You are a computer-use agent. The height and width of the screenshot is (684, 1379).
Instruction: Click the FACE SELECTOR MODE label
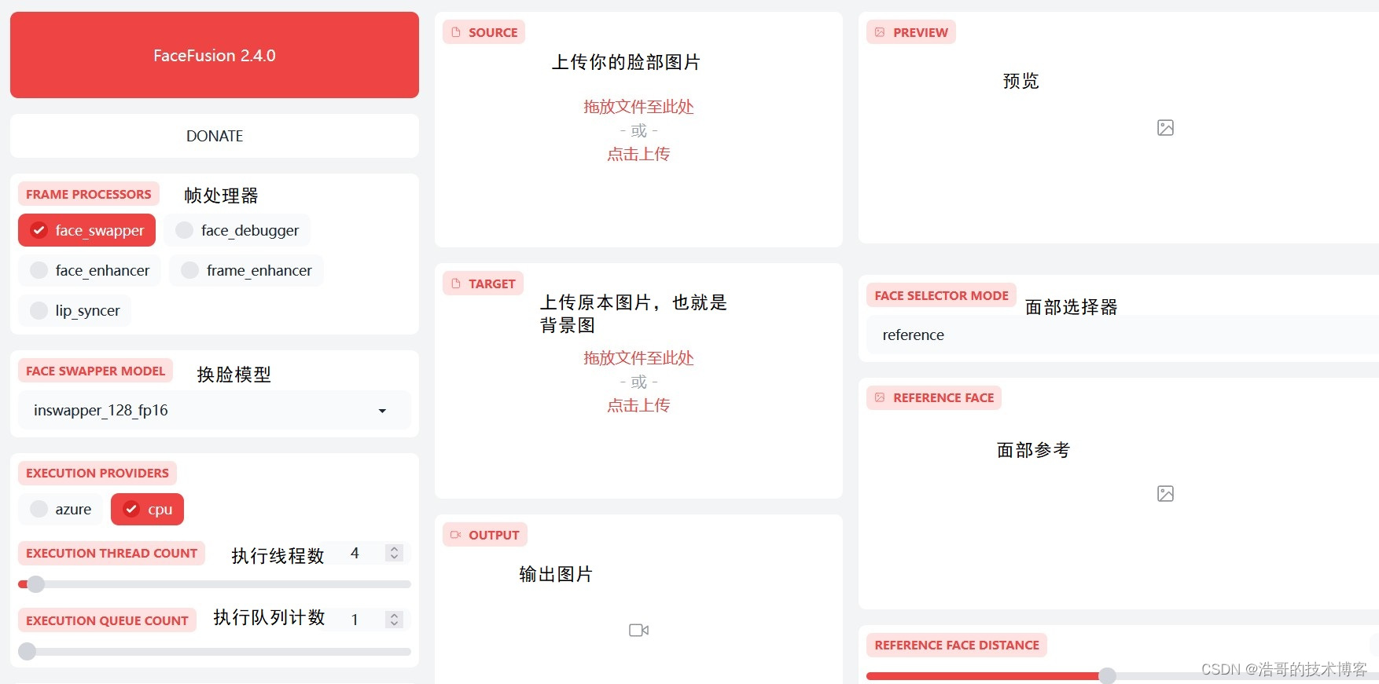941,295
